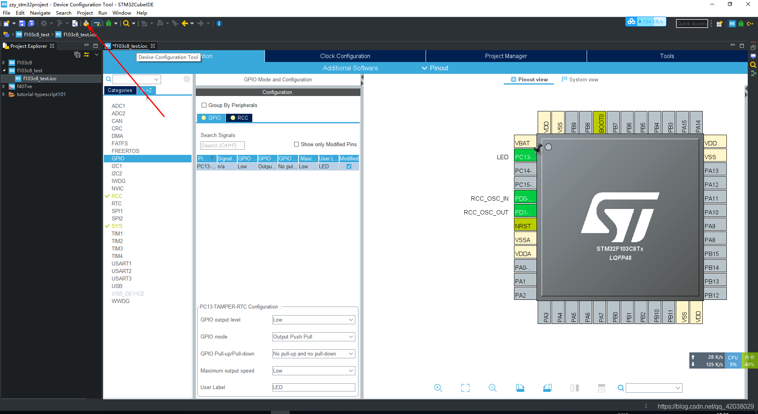Click the green Debug bug icon
The height and width of the screenshot is (414, 758).
(109, 23)
